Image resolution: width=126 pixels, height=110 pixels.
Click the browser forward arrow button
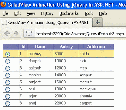(x=16, y=33)
